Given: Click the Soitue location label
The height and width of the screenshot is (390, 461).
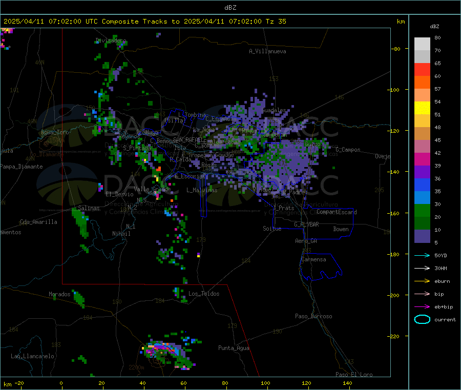Looking at the screenshot, I should (x=272, y=229).
